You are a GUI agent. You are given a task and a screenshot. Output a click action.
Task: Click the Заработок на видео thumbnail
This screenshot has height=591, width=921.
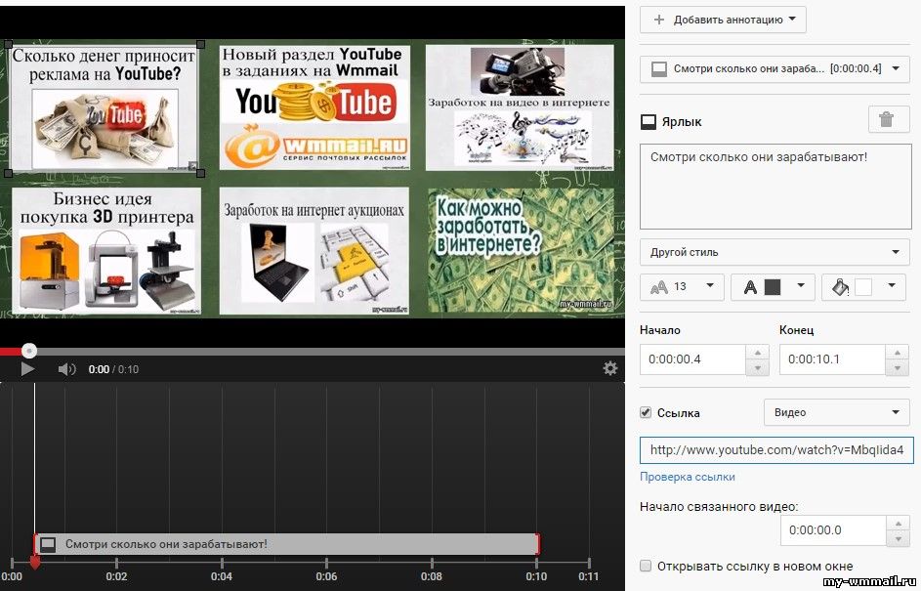pyautogui.click(x=520, y=108)
